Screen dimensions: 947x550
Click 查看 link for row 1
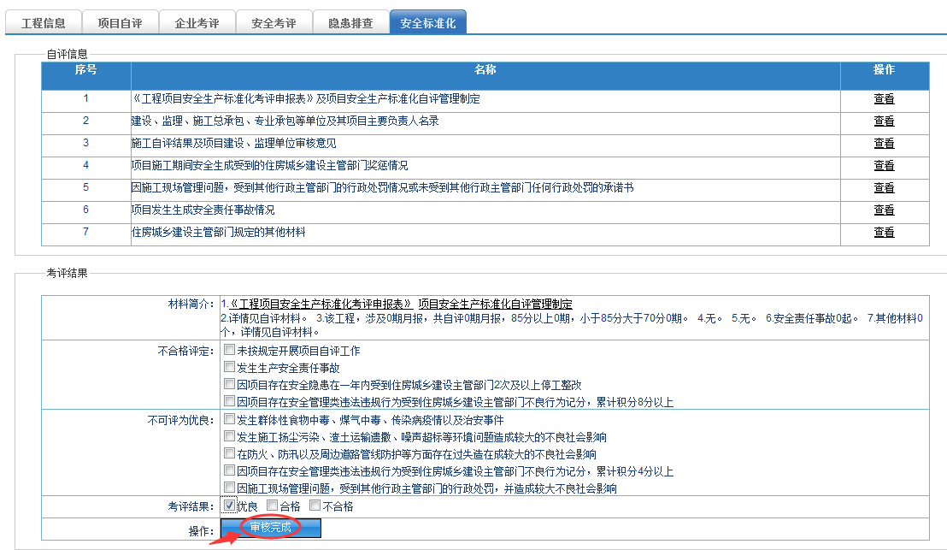pyautogui.click(x=884, y=99)
